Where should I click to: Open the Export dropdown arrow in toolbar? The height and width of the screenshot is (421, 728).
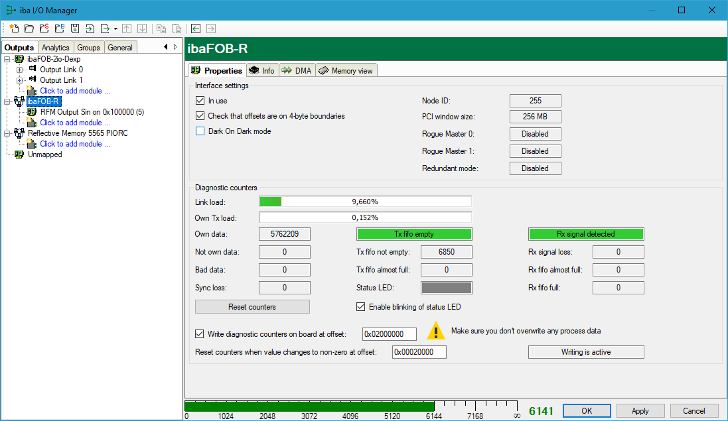tap(115, 29)
